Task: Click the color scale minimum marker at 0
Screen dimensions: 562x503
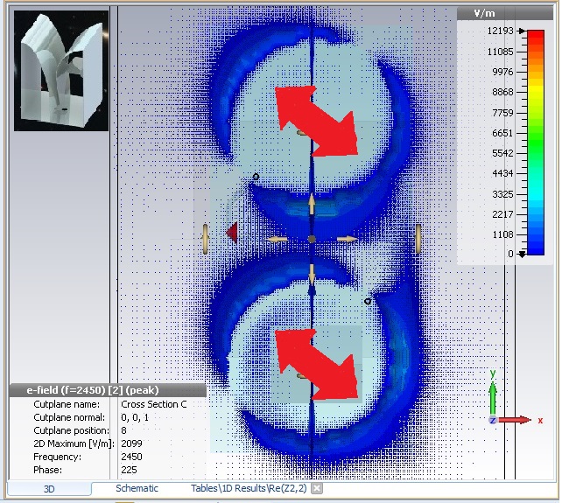Action: [522, 254]
